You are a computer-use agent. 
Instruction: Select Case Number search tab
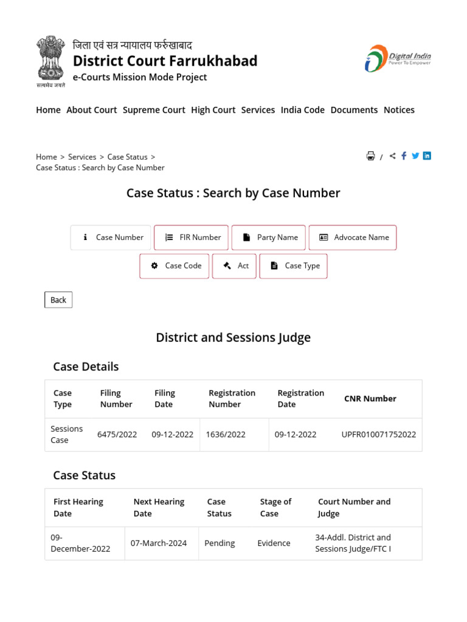click(x=111, y=238)
